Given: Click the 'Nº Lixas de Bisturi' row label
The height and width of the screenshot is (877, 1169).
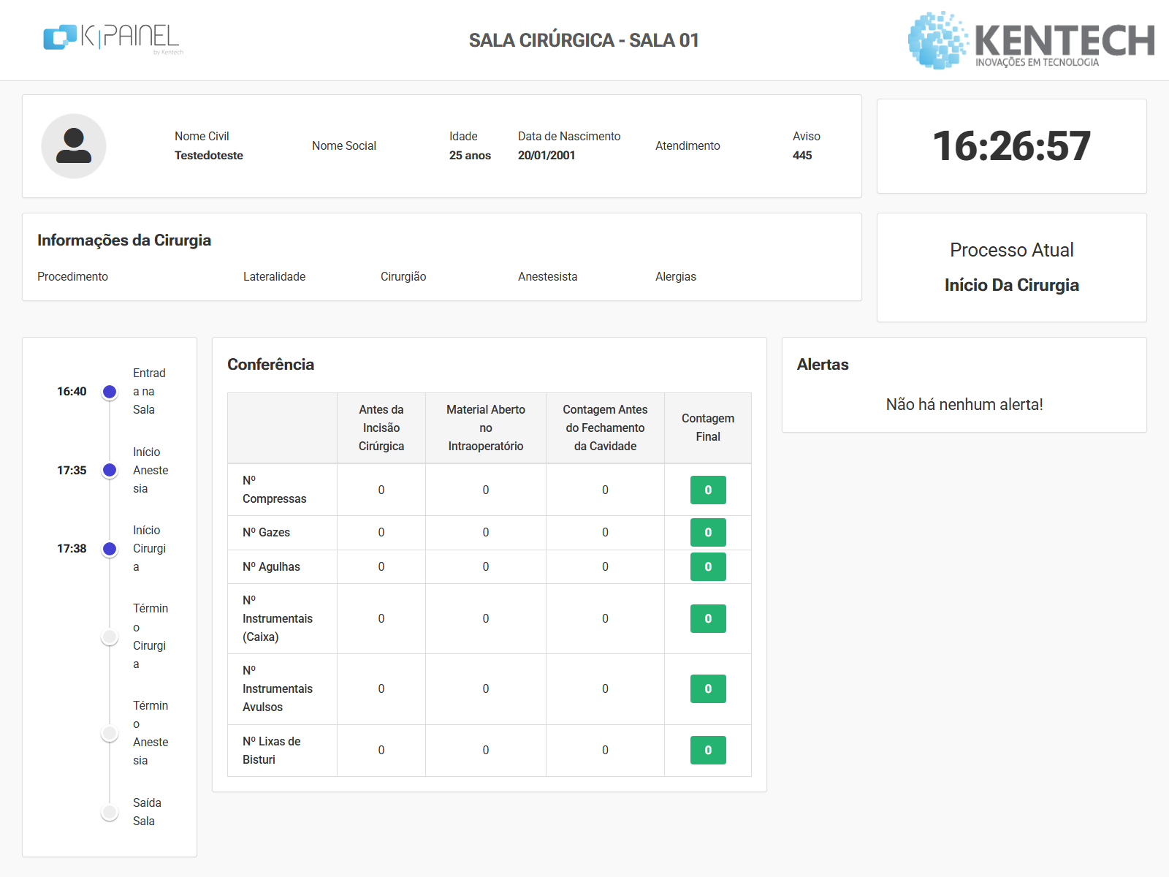Looking at the screenshot, I should click(272, 750).
